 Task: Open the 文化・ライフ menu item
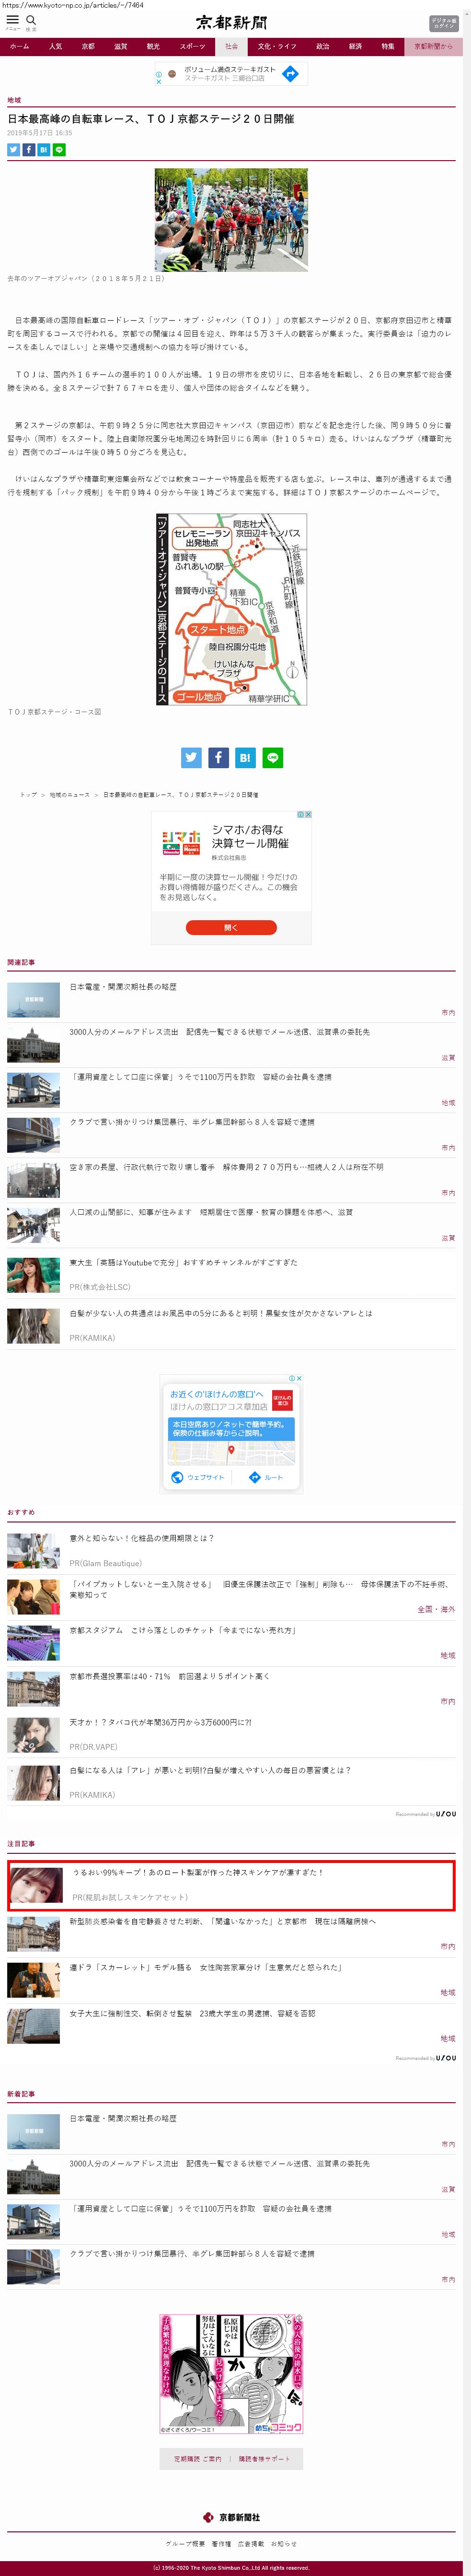(x=277, y=46)
